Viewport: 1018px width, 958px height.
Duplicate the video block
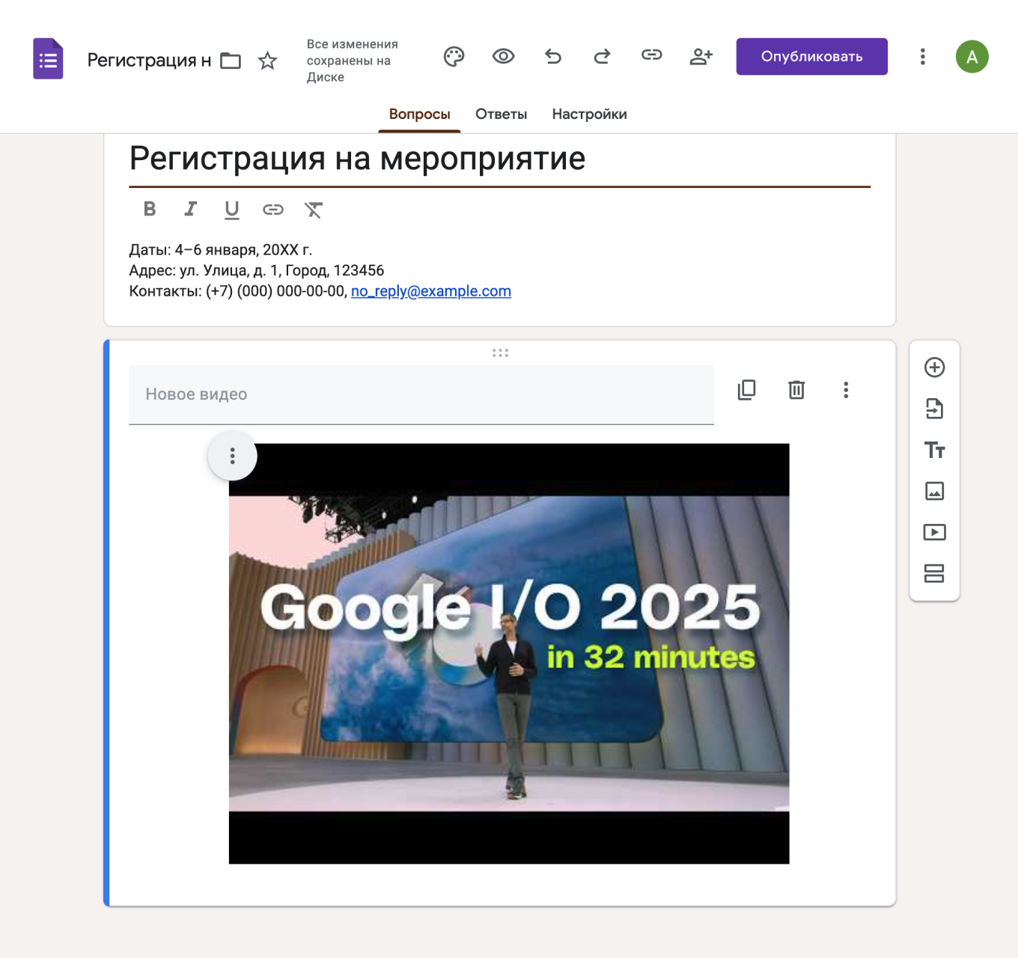click(746, 390)
